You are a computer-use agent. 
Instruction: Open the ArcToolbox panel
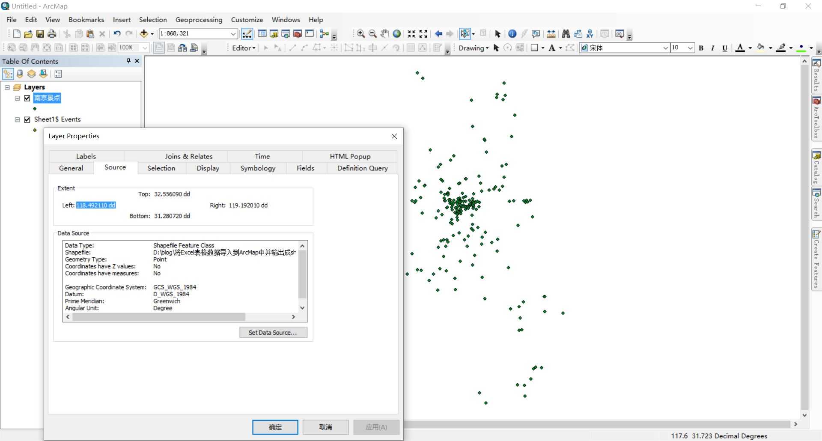817,116
